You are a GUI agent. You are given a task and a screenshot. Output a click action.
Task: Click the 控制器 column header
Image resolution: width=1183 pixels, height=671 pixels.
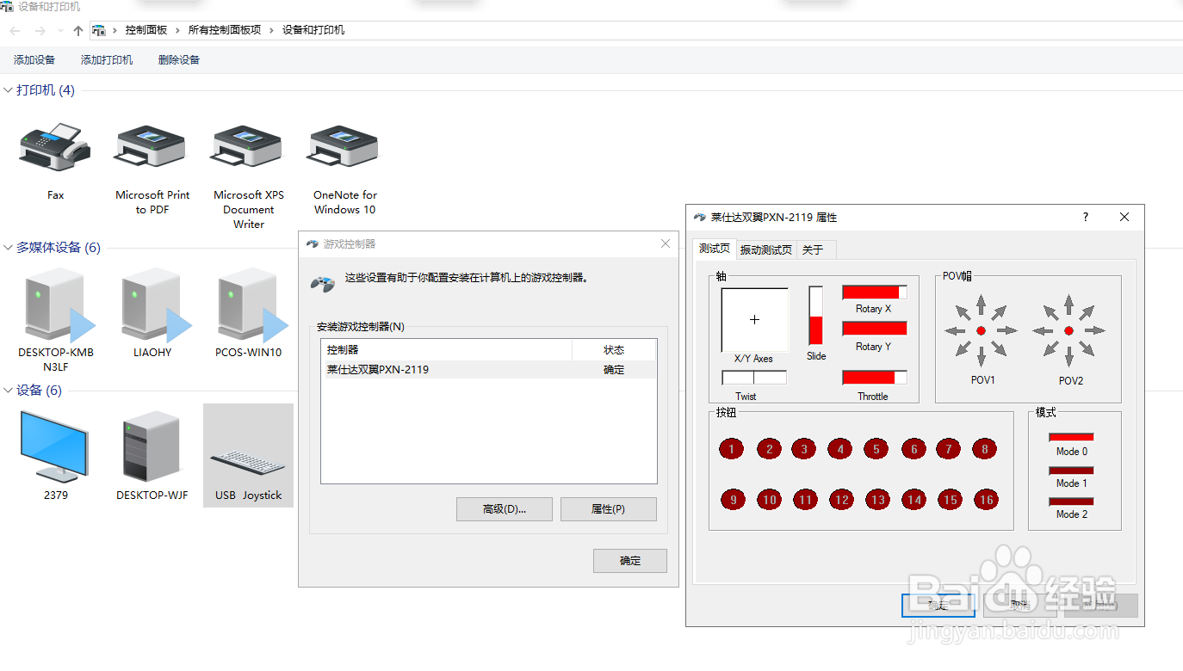[x=447, y=350]
